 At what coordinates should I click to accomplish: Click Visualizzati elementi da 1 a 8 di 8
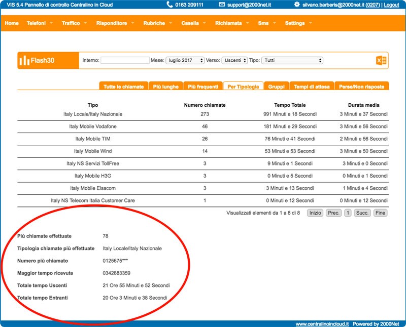click(263, 213)
